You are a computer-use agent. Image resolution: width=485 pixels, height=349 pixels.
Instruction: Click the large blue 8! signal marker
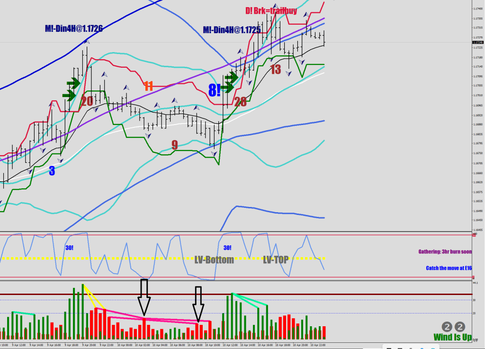[215, 90]
